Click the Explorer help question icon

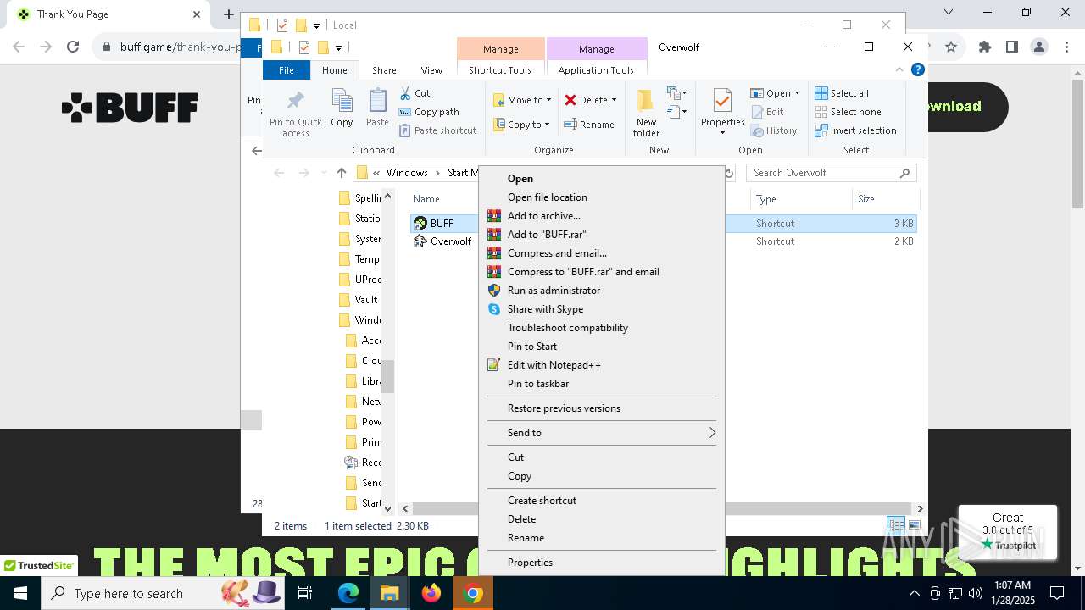coord(917,69)
